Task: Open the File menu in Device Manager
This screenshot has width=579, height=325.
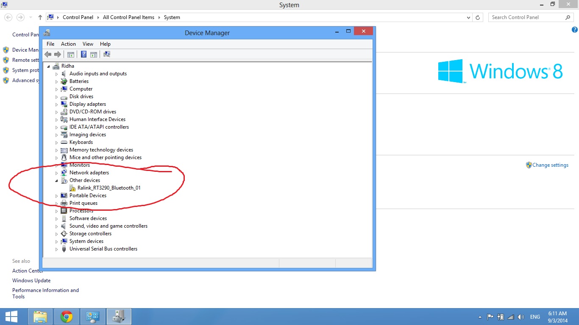Action: coord(50,44)
